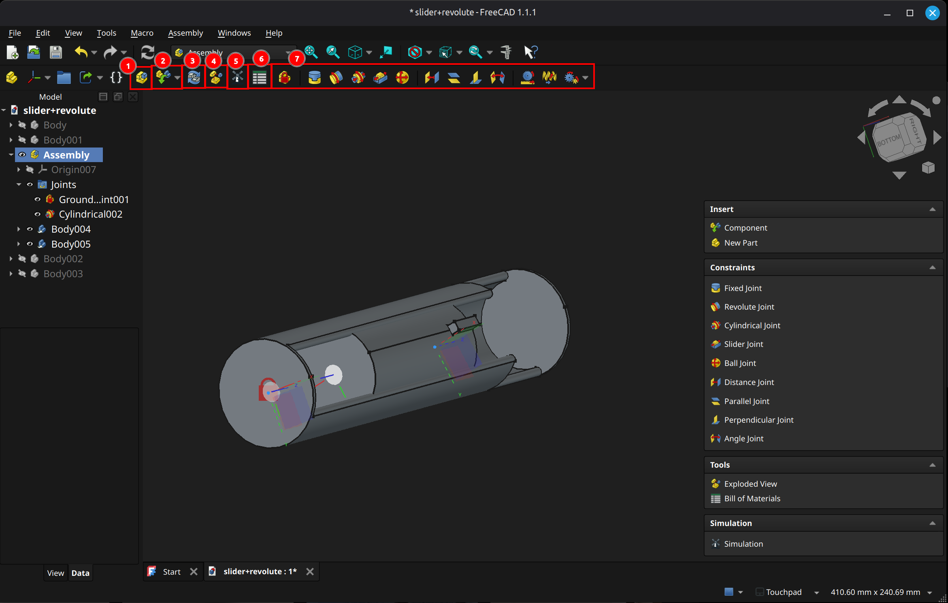Click the Refresh recompute icon
This screenshot has height=603, width=948.
(x=147, y=52)
